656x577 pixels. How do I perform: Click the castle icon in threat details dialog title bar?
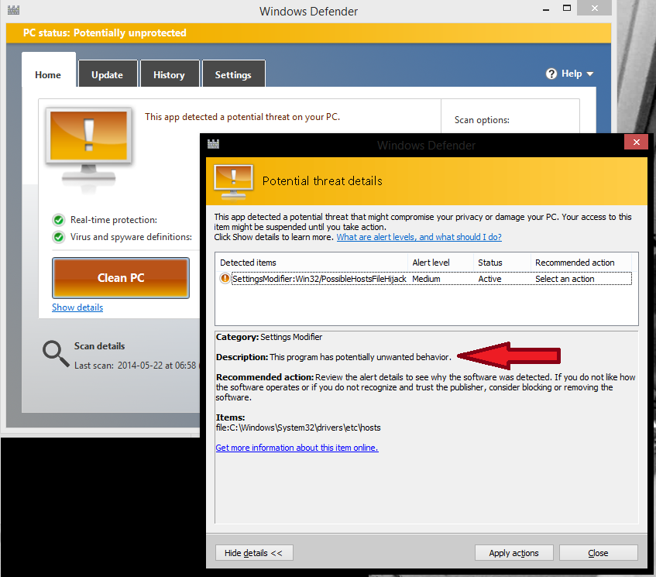[x=213, y=144]
